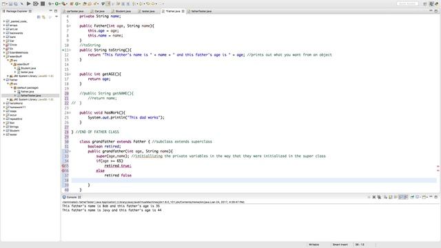This screenshot has height=248, width=441.
Task: Click the Open Perspective icon
Action: tap(425, 3)
